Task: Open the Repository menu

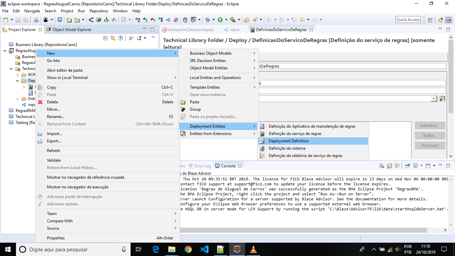Action: click(x=99, y=11)
